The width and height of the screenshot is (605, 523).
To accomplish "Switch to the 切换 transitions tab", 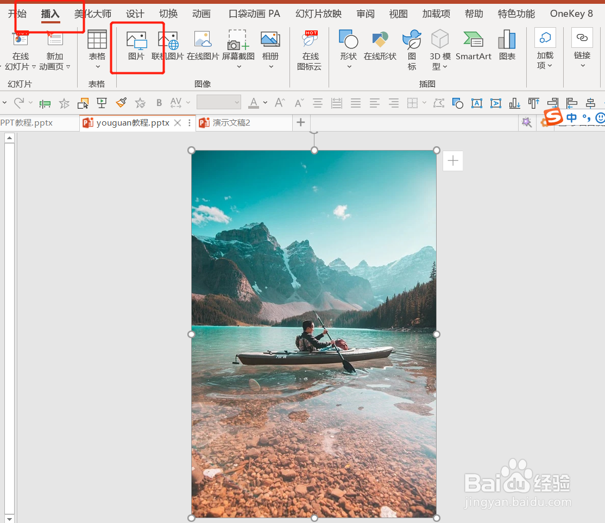I will point(168,14).
